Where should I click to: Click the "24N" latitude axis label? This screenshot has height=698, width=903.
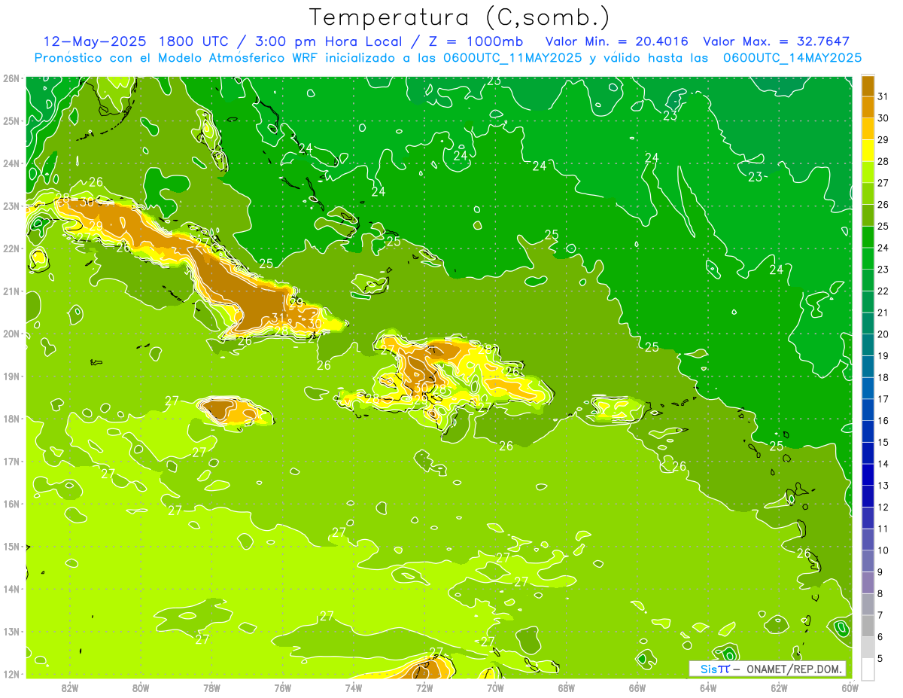click(x=11, y=163)
